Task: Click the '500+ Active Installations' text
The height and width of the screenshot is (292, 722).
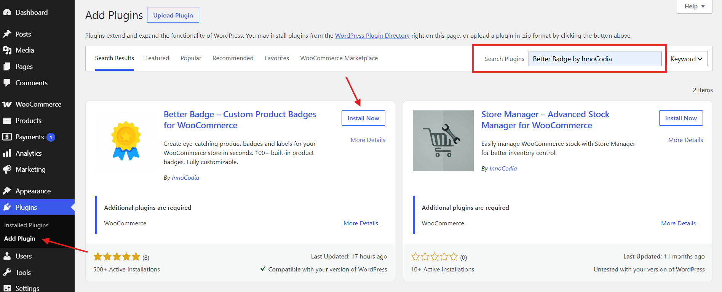Action: point(126,270)
